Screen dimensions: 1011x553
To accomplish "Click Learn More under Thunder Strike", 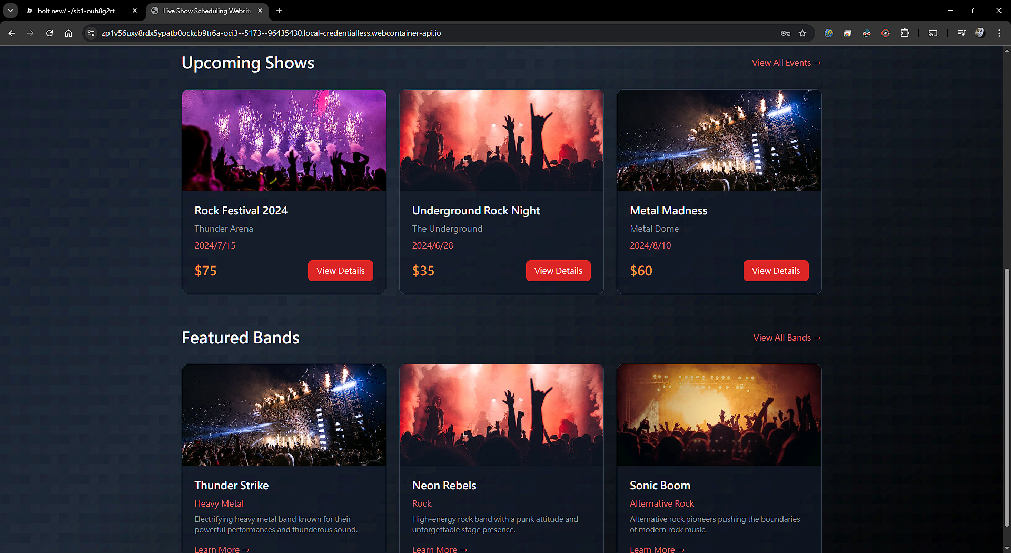I will click(222, 549).
